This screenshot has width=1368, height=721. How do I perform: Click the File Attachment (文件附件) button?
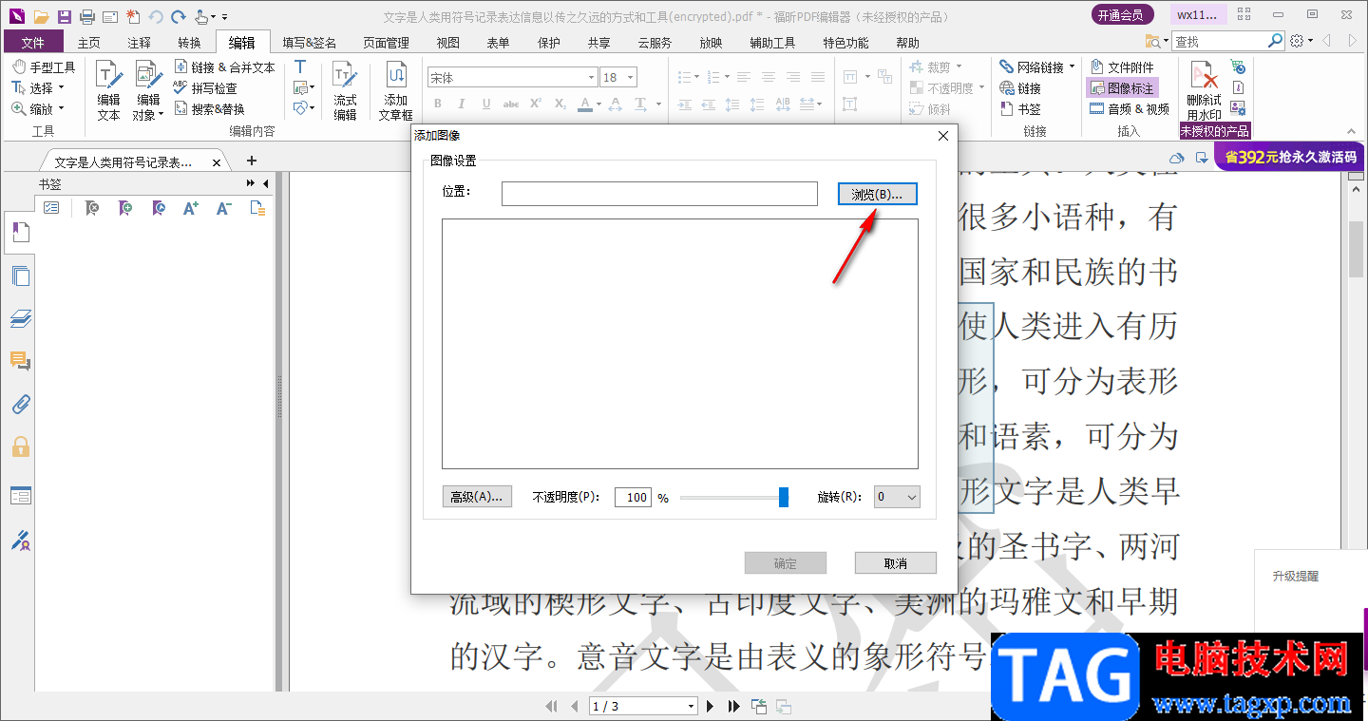1122,67
